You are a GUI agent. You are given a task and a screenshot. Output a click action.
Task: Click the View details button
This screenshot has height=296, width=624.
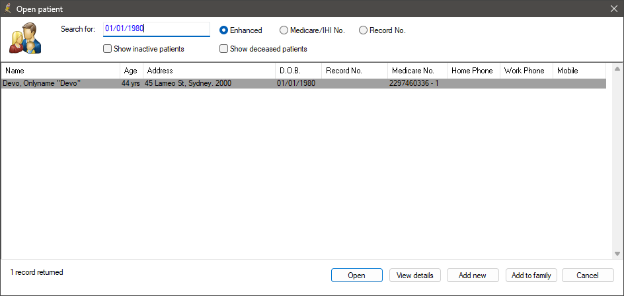414,276
